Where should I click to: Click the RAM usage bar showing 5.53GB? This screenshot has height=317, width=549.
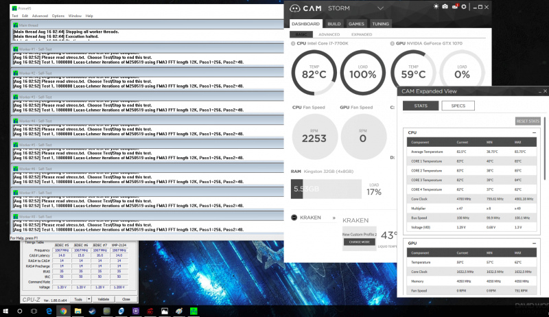click(326, 189)
